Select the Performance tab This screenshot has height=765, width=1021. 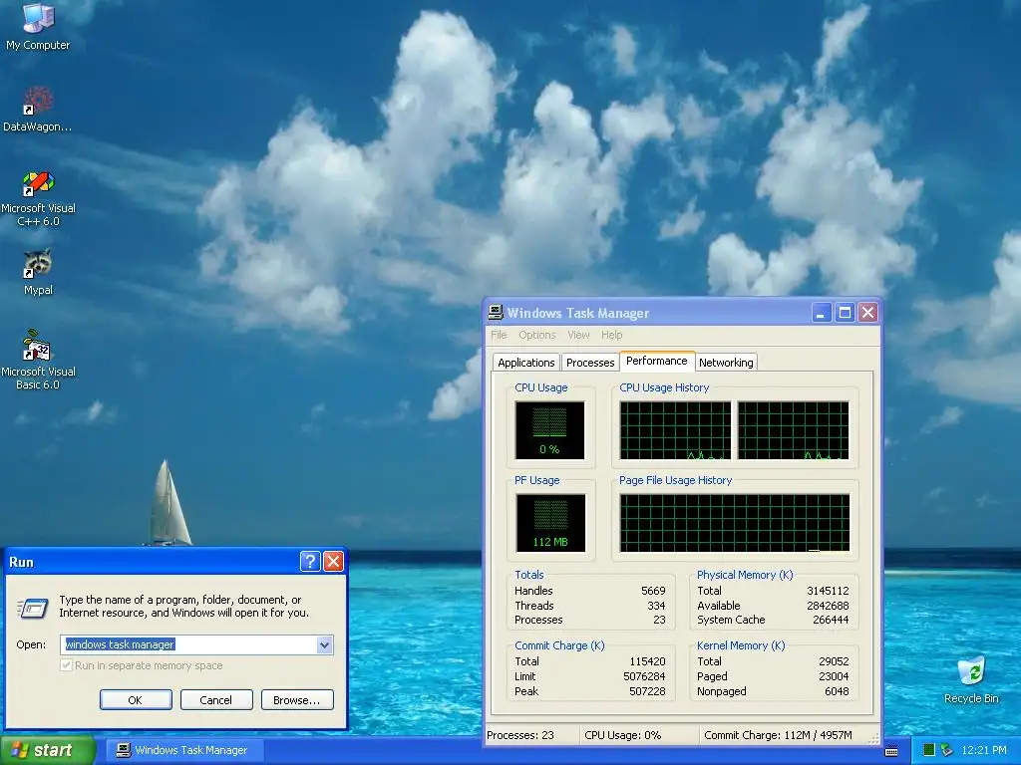coord(656,361)
